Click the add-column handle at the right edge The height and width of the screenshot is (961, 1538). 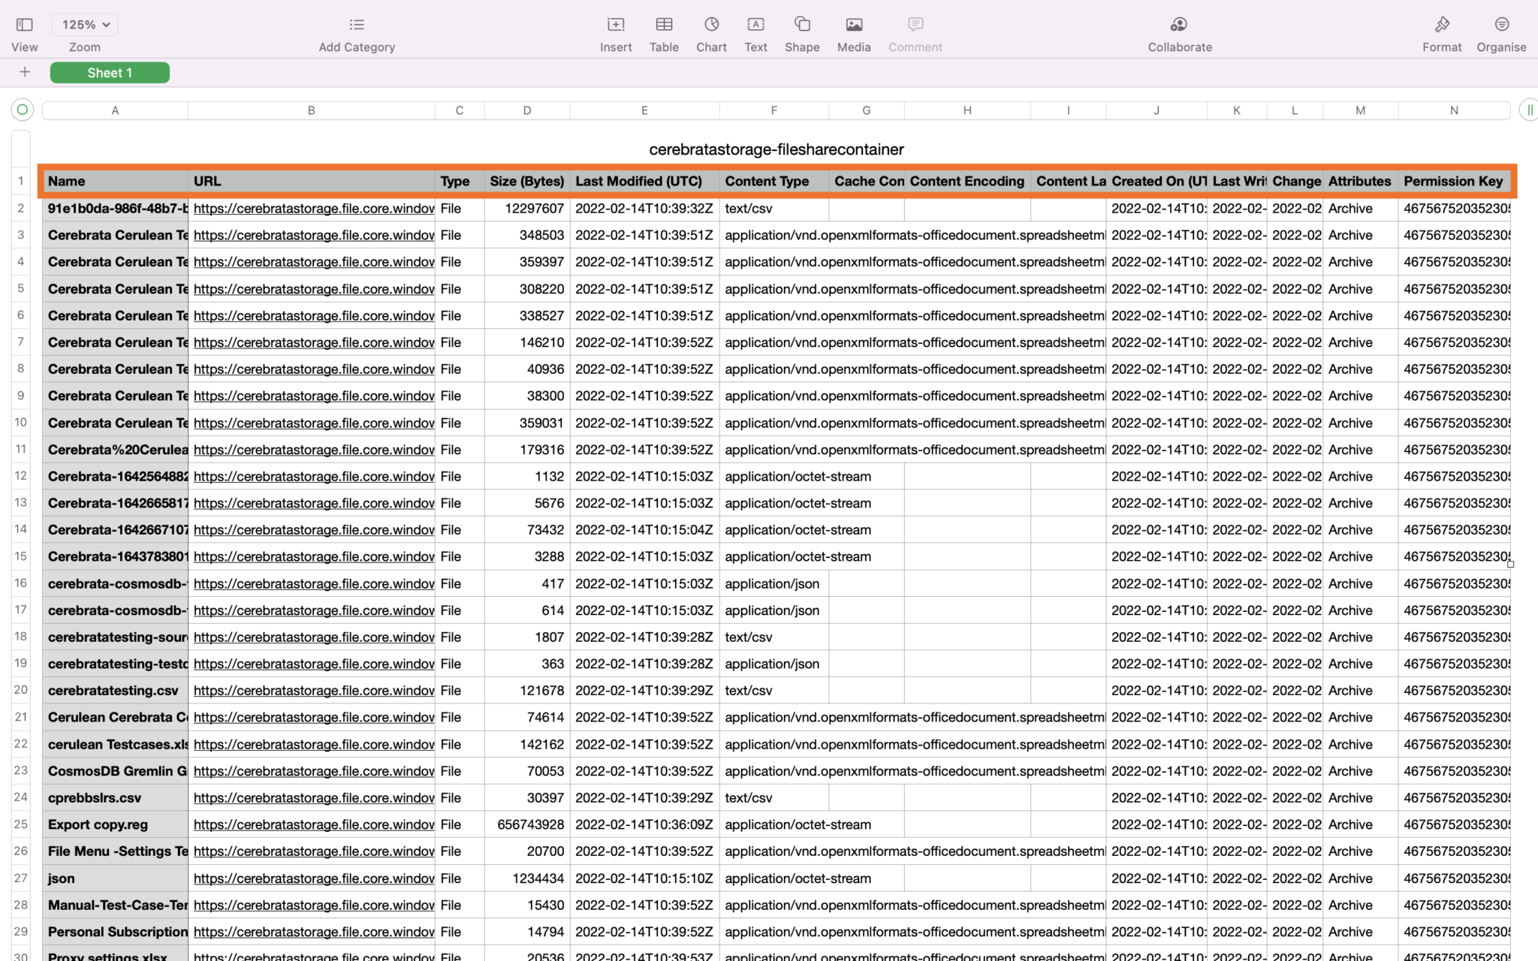(x=1529, y=110)
